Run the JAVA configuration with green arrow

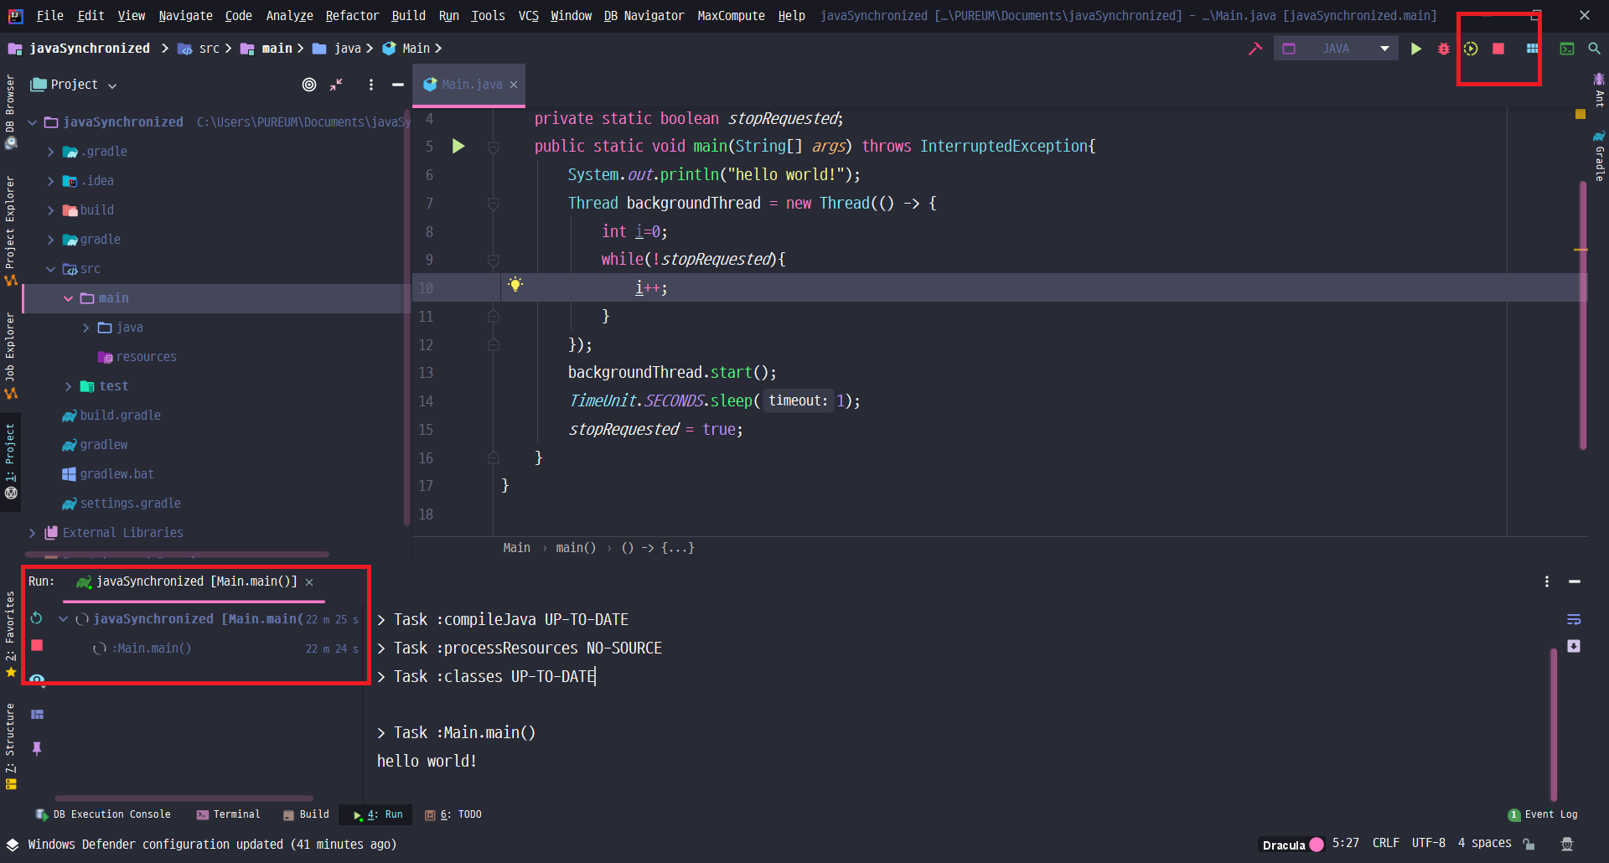point(1415,49)
